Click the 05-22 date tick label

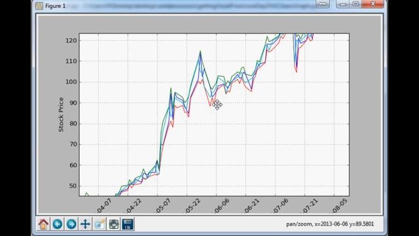pyautogui.click(x=192, y=206)
